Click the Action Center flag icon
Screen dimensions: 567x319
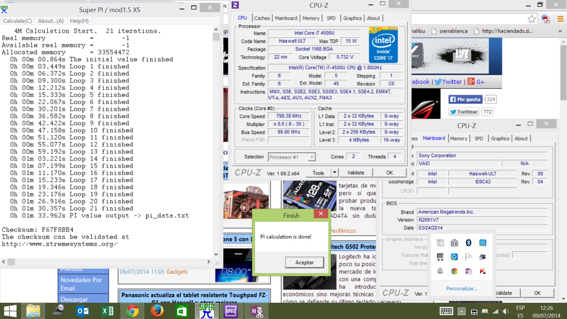pos(468,257)
